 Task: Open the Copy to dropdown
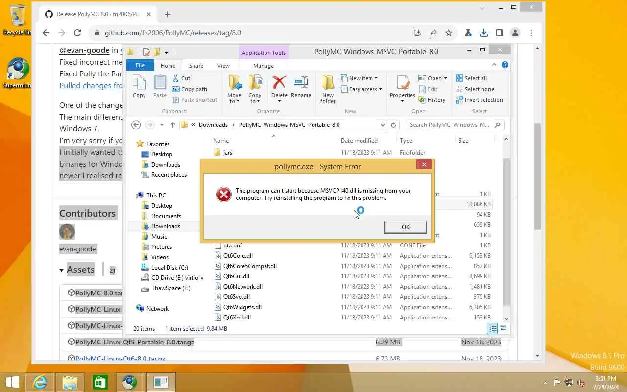(x=255, y=90)
